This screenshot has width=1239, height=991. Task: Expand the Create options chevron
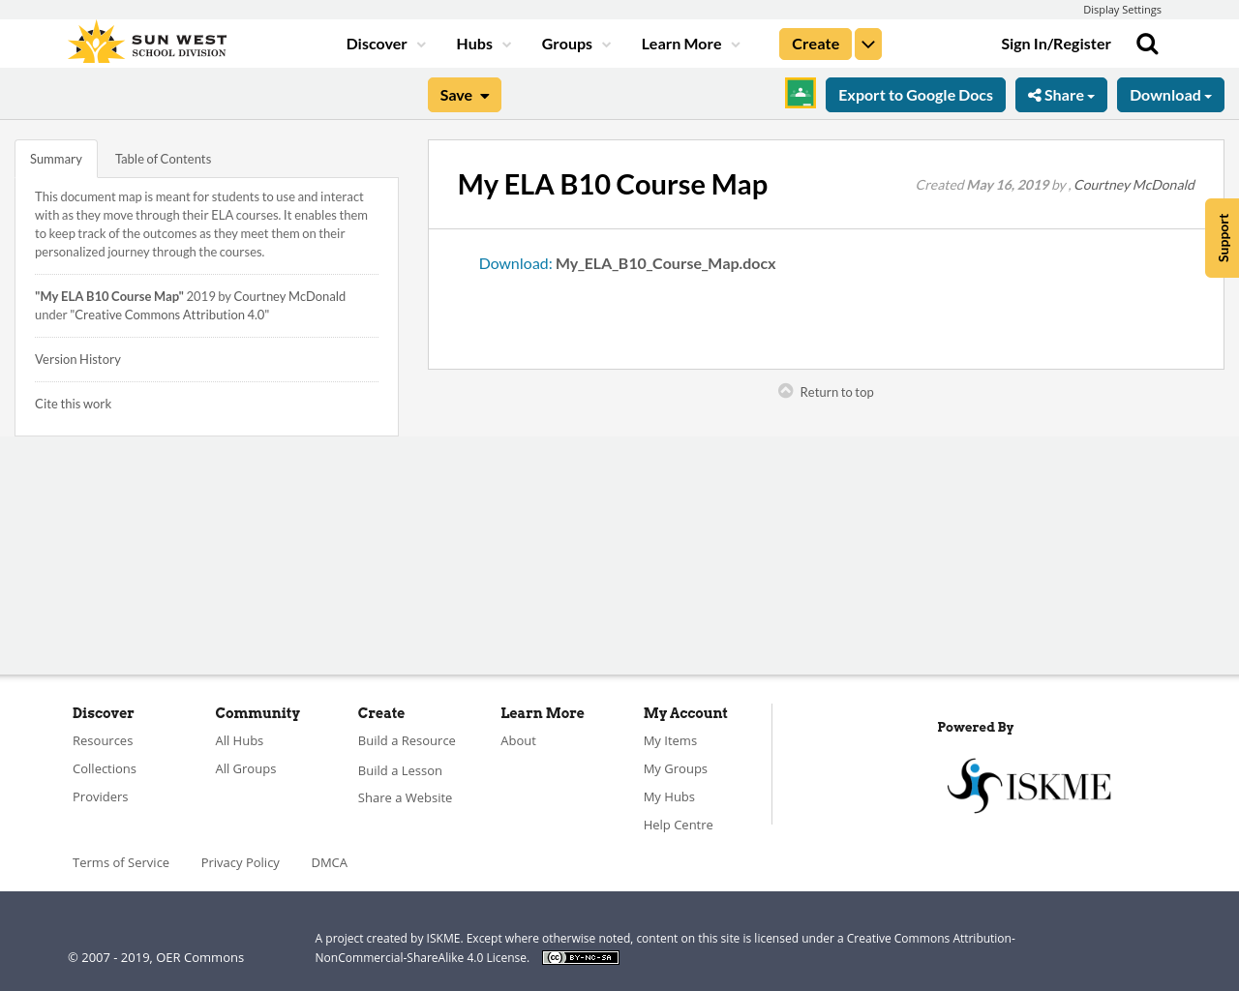[x=867, y=43]
